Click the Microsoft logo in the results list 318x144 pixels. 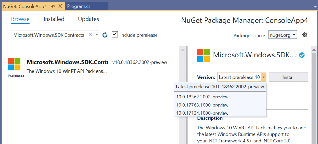(x=14, y=64)
